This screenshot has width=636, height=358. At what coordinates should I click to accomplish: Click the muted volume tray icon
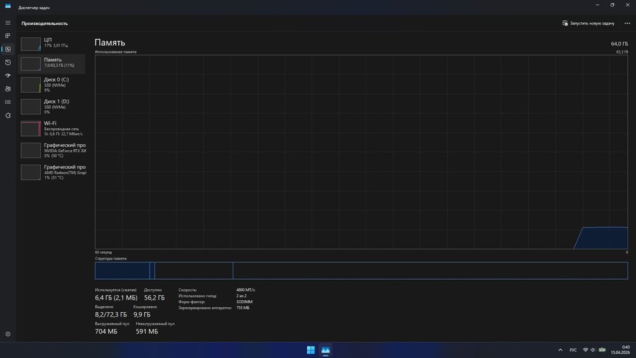pos(593,350)
